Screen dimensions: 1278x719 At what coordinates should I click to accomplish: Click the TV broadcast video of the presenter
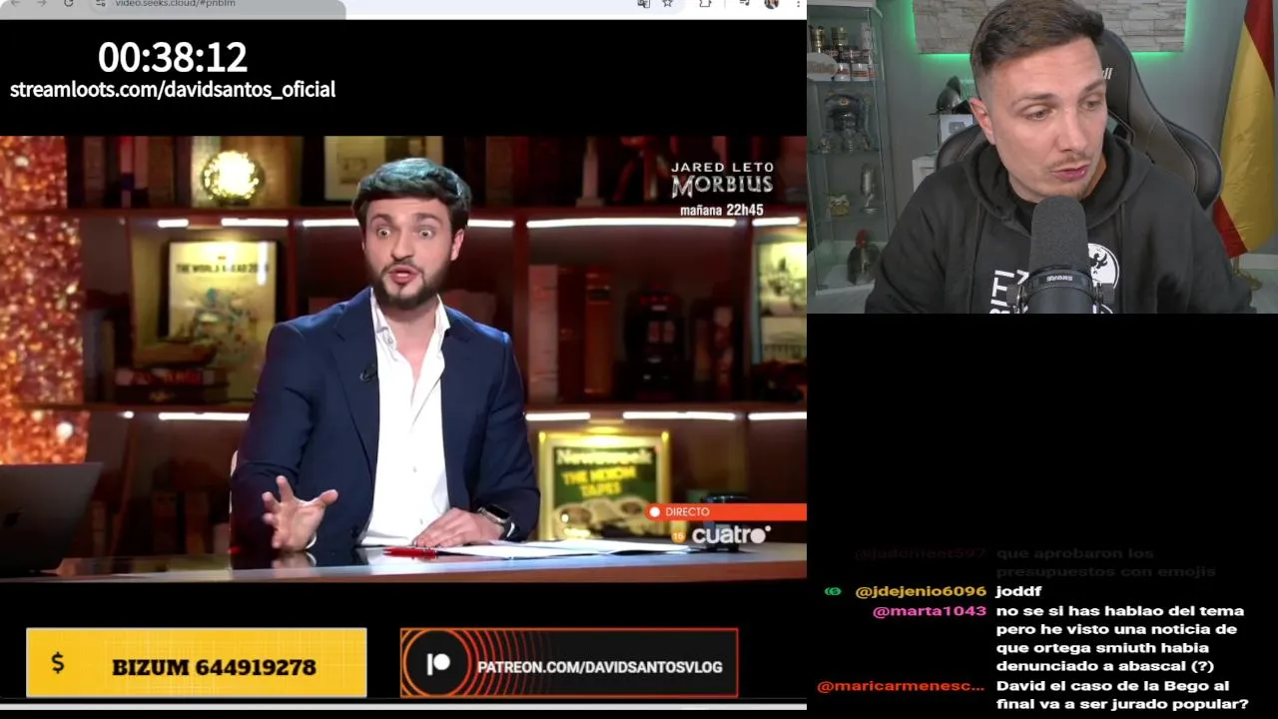(403, 358)
